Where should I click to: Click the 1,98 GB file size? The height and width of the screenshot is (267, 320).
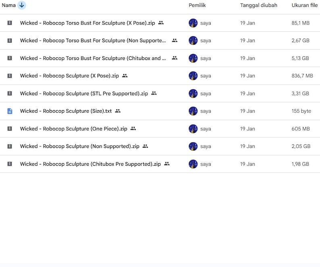pyautogui.click(x=300, y=164)
